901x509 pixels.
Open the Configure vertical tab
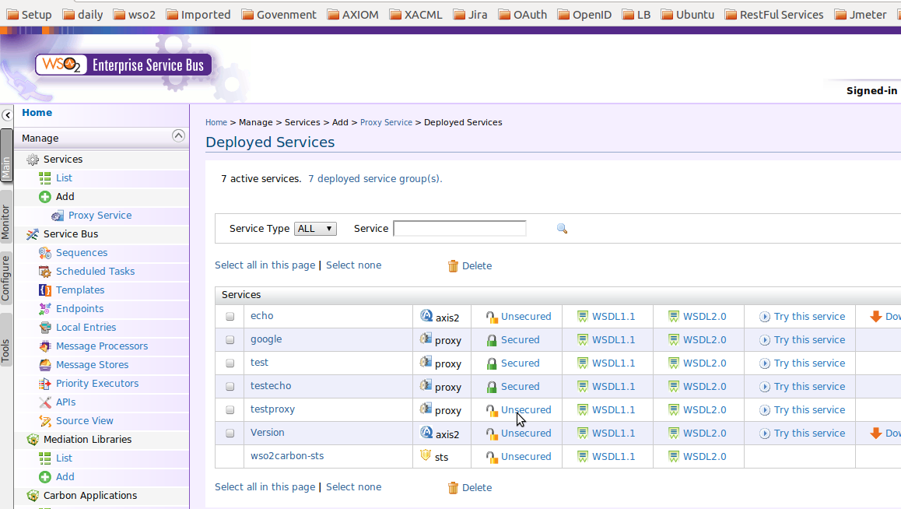pyautogui.click(x=5, y=279)
